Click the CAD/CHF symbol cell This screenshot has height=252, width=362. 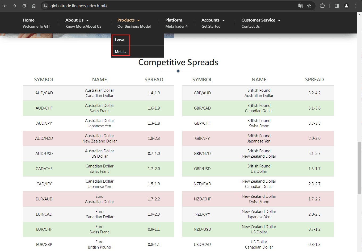pos(44,169)
